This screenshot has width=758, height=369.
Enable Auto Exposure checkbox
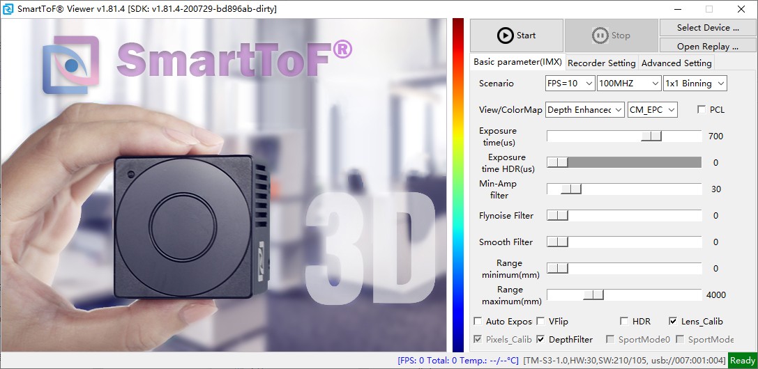pos(478,321)
